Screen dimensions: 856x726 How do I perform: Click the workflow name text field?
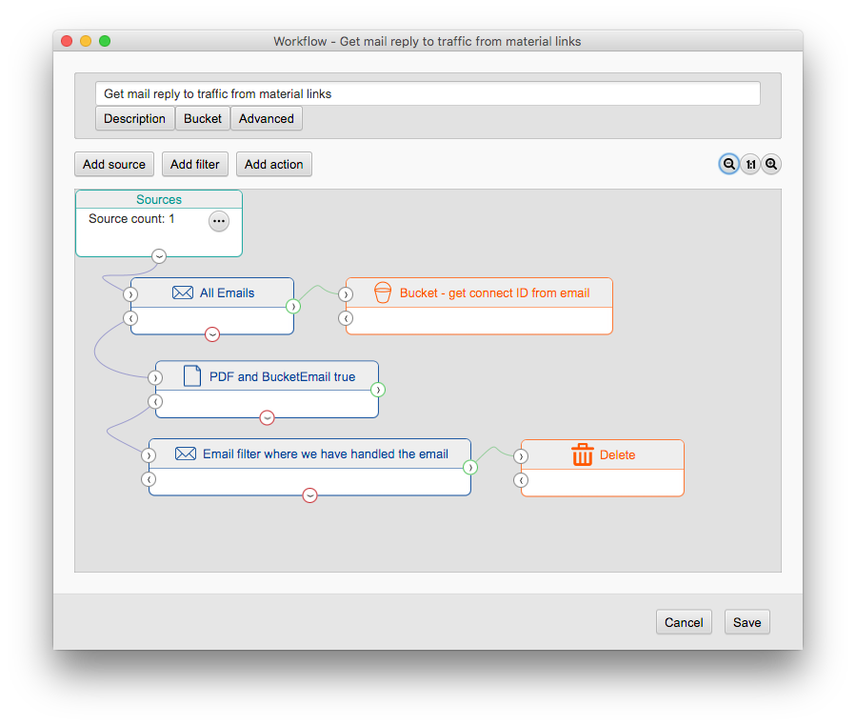428,93
